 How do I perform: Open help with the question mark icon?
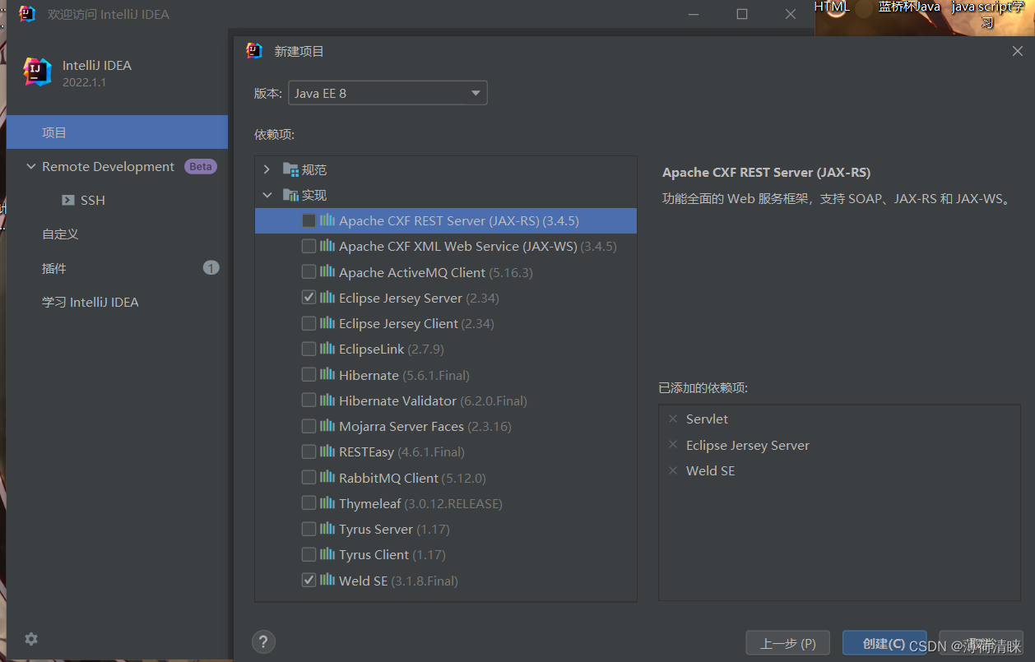click(x=263, y=642)
